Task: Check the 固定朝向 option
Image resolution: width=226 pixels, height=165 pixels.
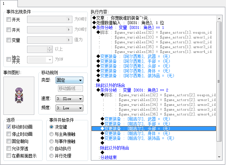Action: point(9,141)
